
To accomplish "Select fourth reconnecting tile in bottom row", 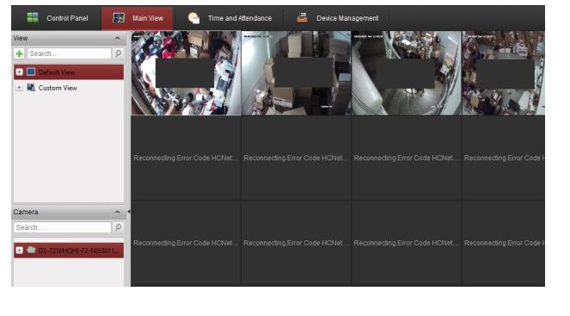I will click(x=504, y=243).
